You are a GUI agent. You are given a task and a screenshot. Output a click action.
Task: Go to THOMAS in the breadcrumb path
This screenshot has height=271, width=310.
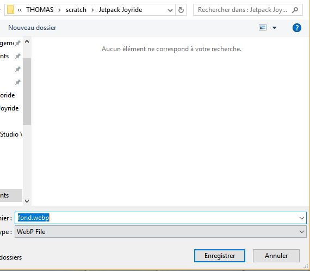point(40,10)
